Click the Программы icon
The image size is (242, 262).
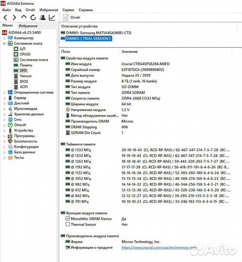click(x=10, y=136)
